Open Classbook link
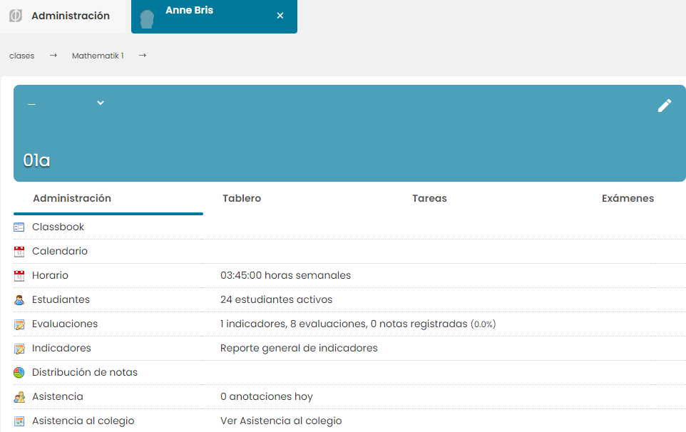This screenshot has height=432, width=686. tap(58, 227)
